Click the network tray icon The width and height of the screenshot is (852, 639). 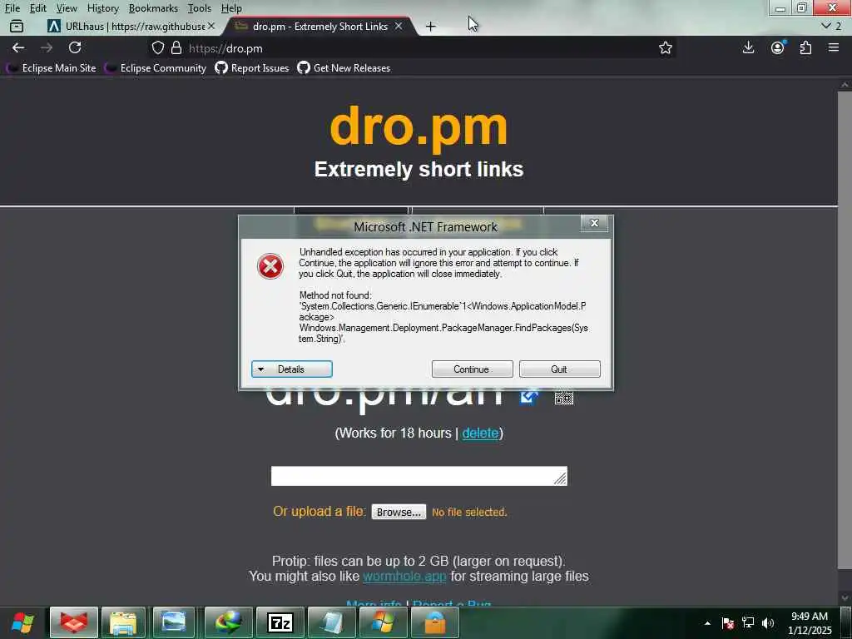click(x=748, y=623)
